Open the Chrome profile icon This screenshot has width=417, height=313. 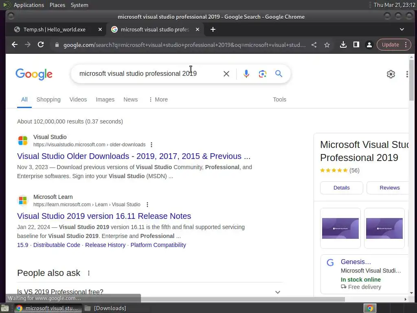tap(369, 45)
